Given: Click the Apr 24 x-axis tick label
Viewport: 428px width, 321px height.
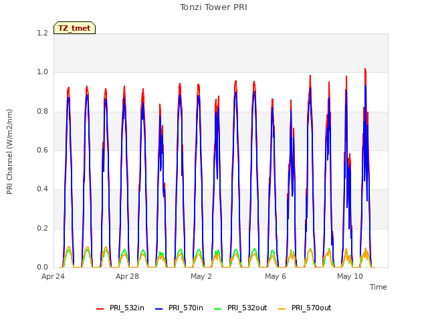Looking at the screenshot, I should click(53, 276).
